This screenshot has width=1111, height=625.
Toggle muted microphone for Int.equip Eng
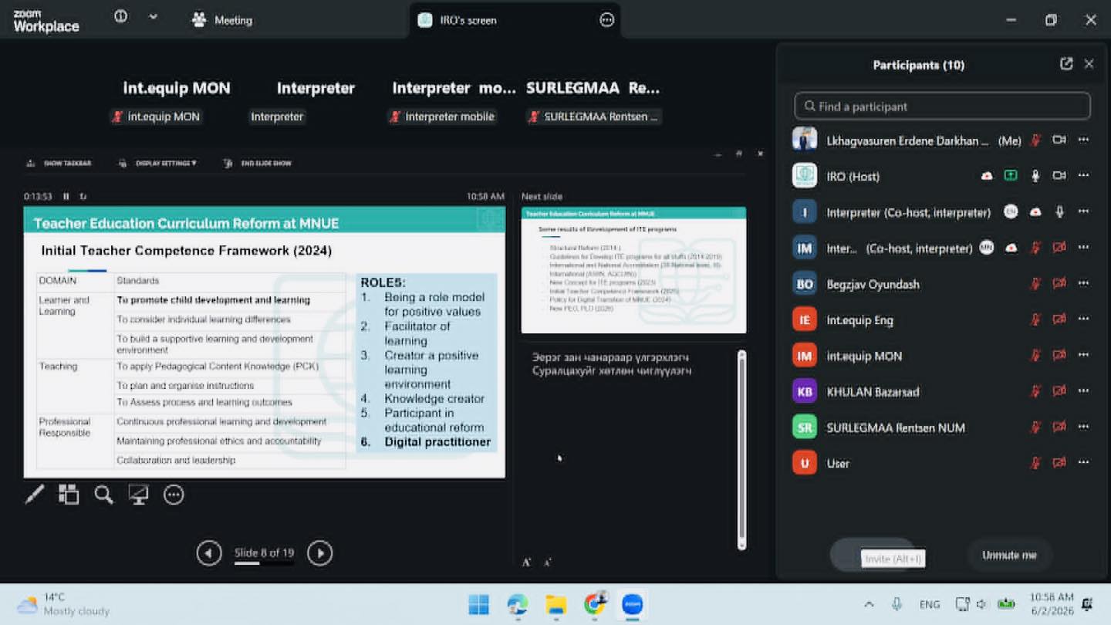(x=1035, y=319)
